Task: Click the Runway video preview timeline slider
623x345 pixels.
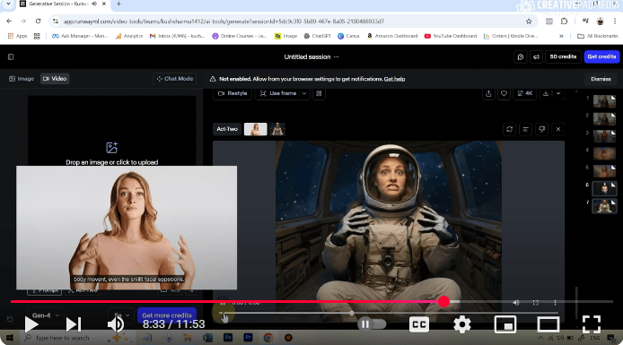Action: coord(352,313)
